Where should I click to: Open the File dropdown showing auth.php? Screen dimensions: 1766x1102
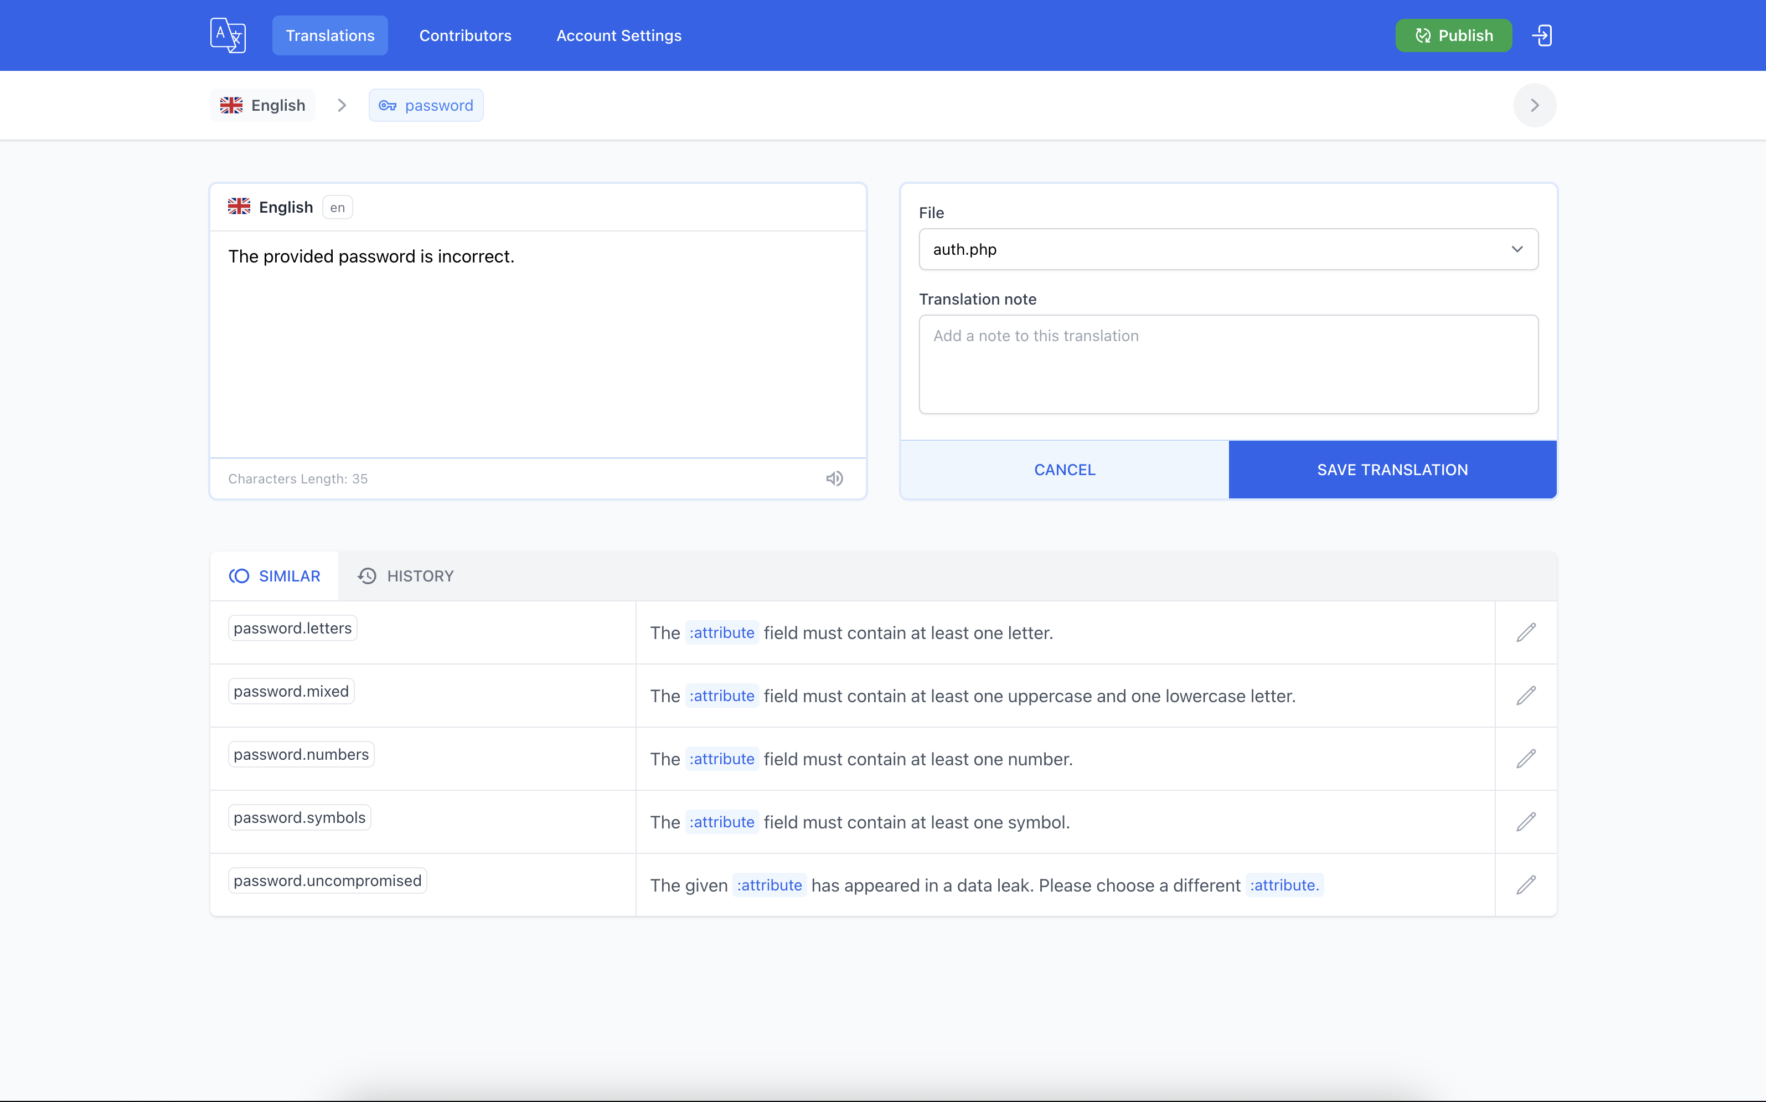pyautogui.click(x=1228, y=249)
